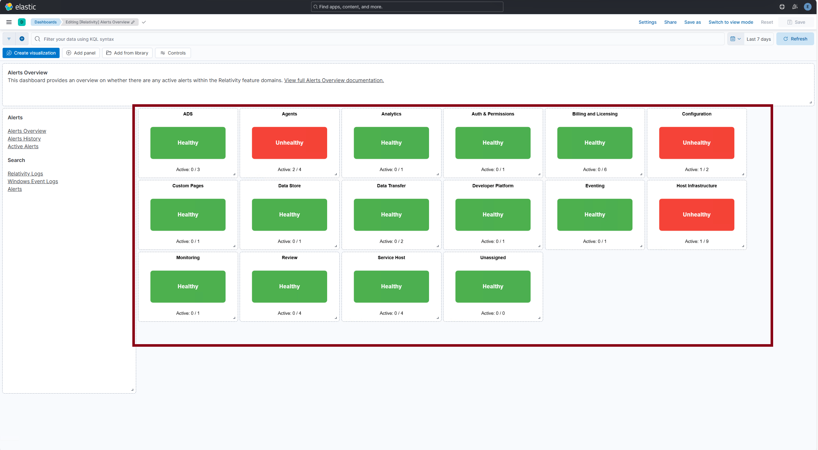
Task: Open the newsfeed celebration icon
Action: coord(795,7)
